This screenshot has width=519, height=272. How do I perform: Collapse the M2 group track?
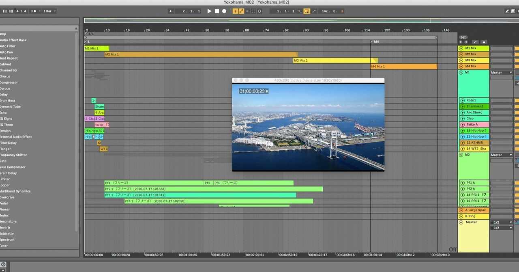point(461,155)
